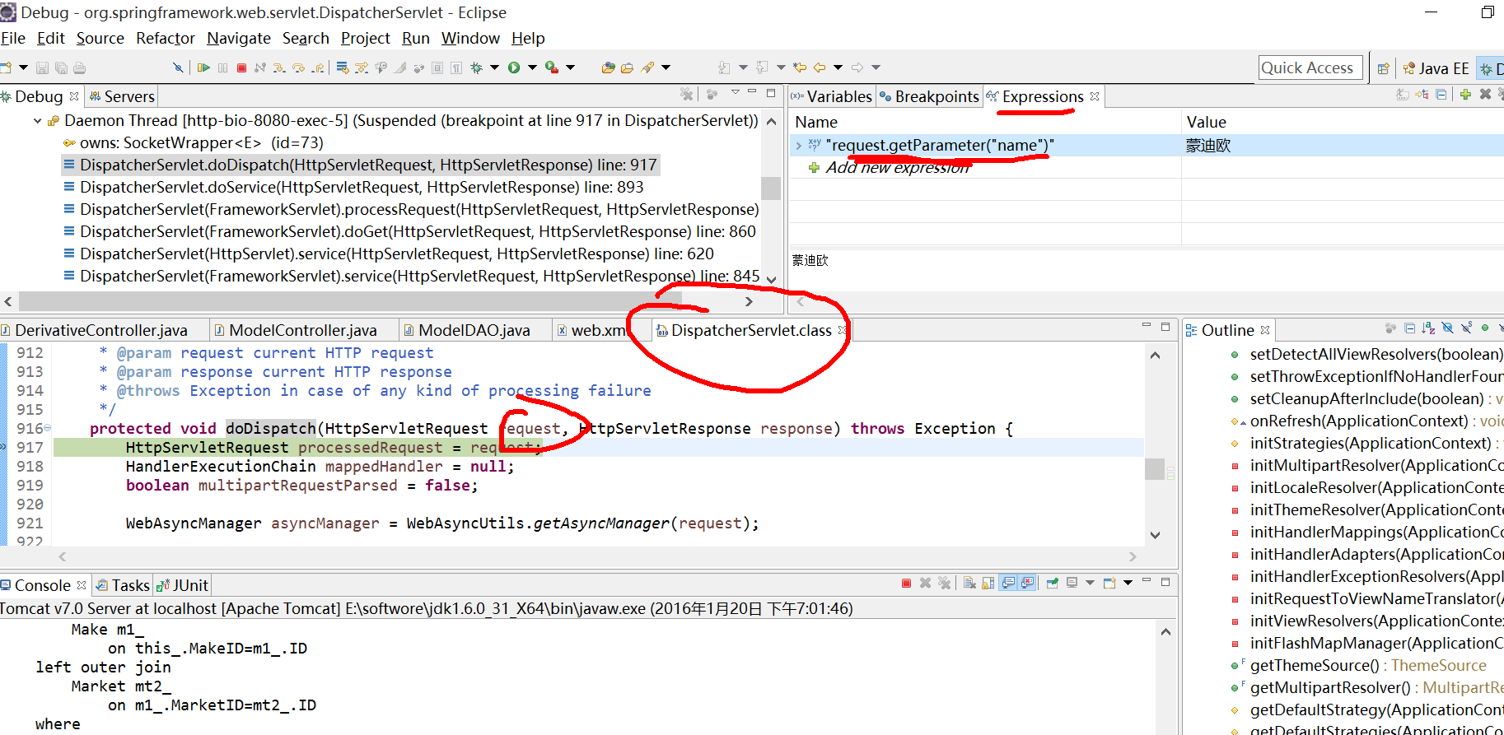The width and height of the screenshot is (1504, 735).
Task: Click the Drop to Frame icon
Action: [342, 67]
